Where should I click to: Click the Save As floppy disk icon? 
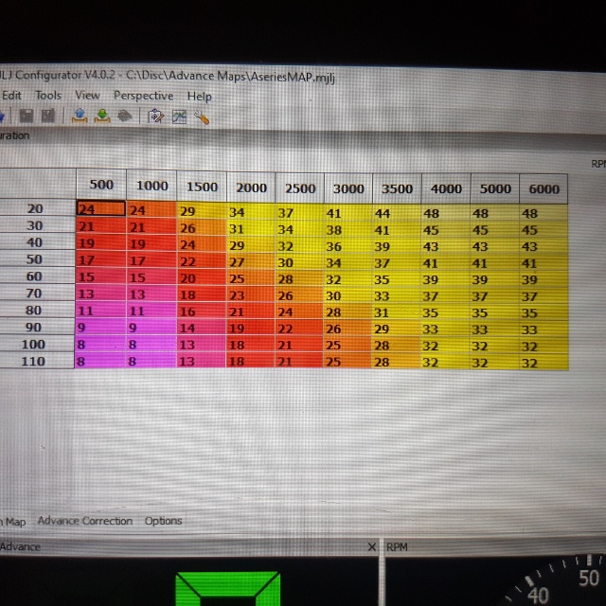pyautogui.click(x=48, y=116)
